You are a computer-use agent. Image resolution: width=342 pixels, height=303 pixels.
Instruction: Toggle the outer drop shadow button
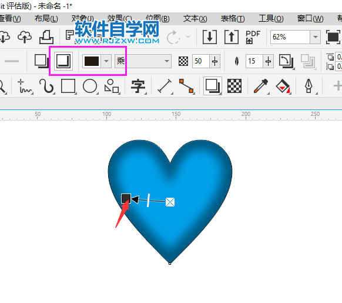[x=42, y=61]
